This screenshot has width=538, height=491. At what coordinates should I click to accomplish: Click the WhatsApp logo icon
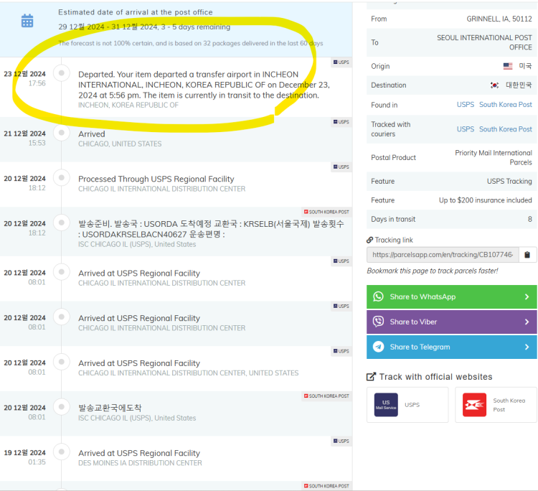(378, 296)
